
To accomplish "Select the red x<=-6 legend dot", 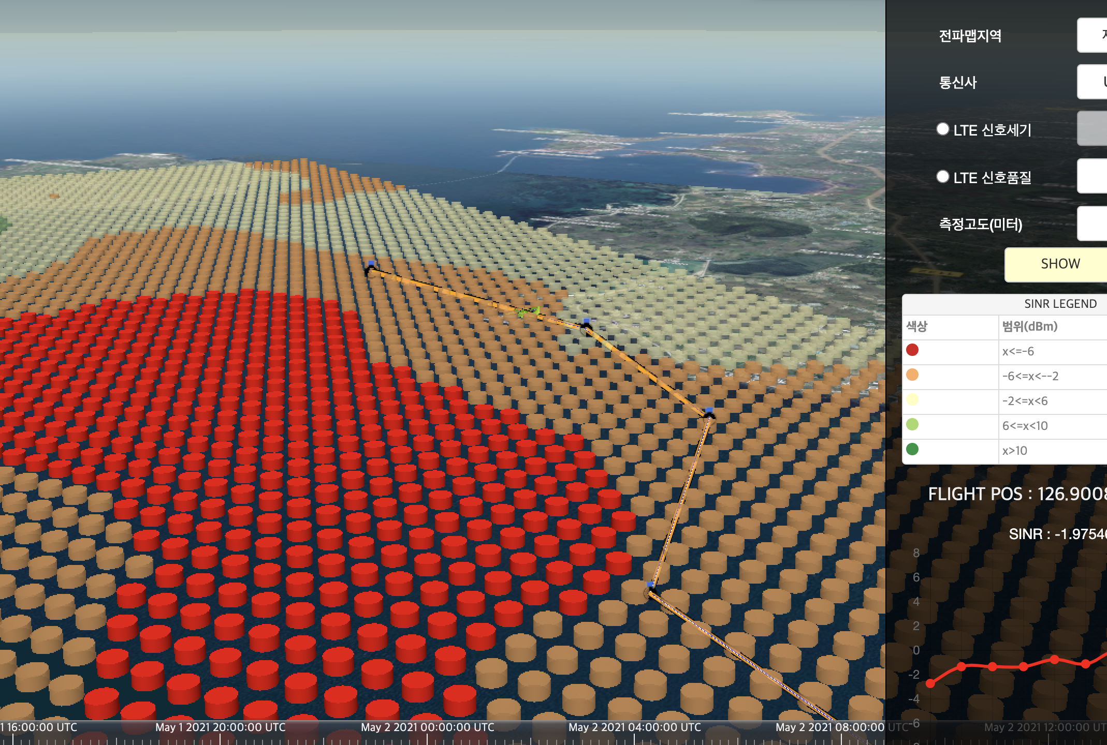I will [x=912, y=350].
